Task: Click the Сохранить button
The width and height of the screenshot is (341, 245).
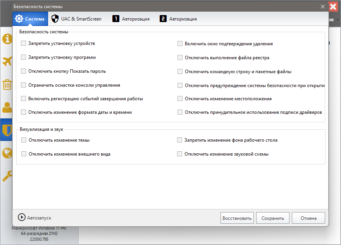Action: point(273,218)
